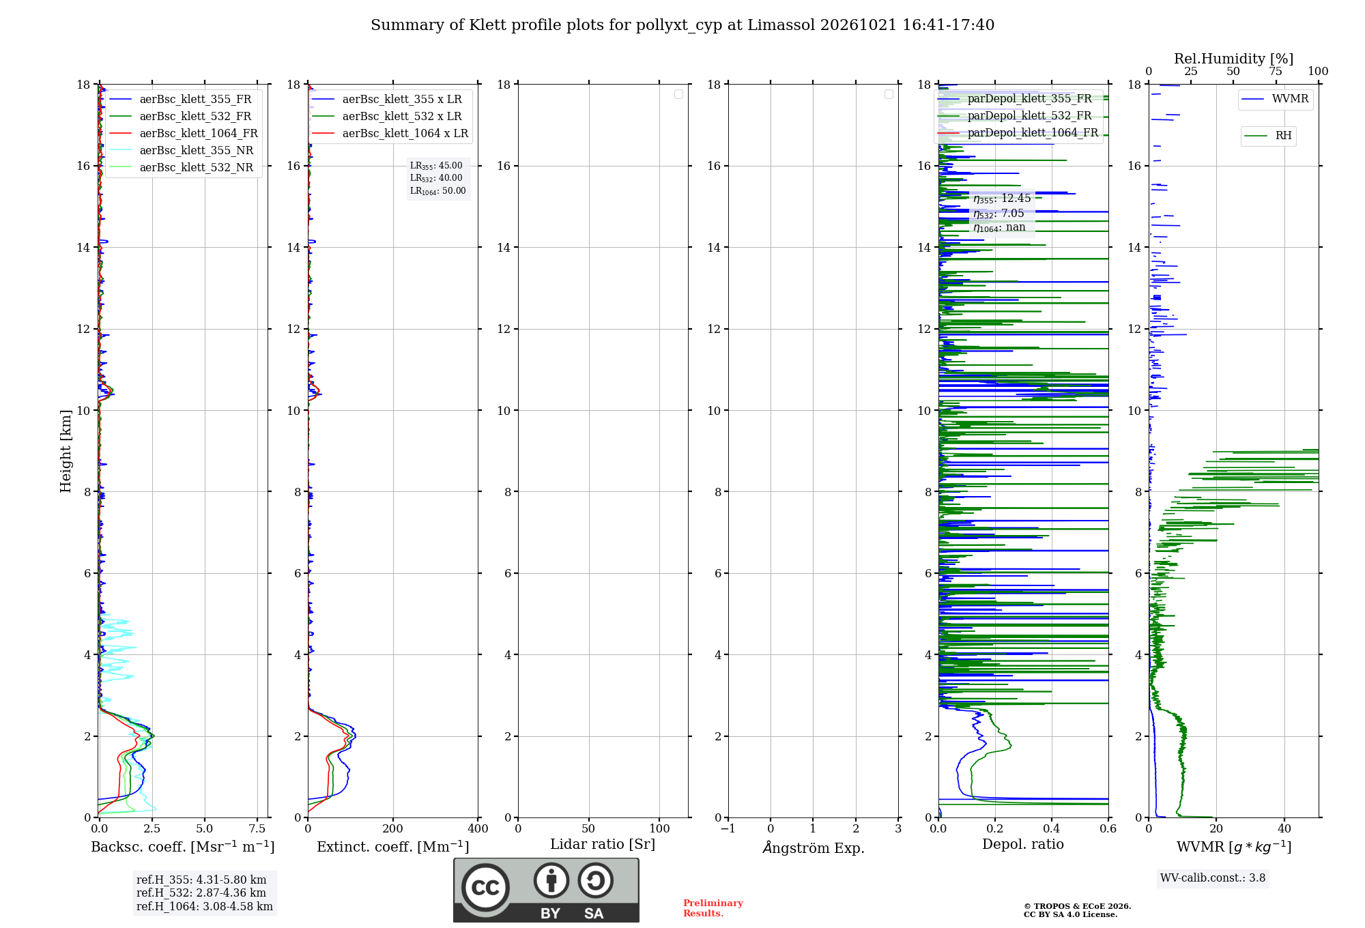Click the aerBsc_klett_355_NR legend entry
The height and width of the screenshot is (928, 1365).
pos(182,150)
